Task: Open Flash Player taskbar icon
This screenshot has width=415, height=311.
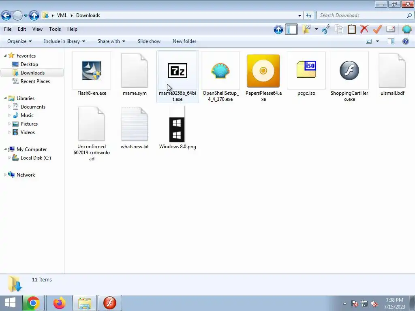Action: coord(109,303)
